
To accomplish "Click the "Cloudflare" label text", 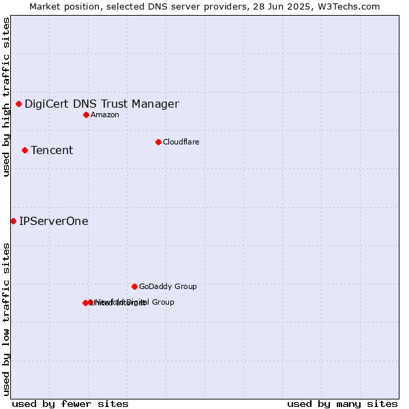I will coord(181,142).
